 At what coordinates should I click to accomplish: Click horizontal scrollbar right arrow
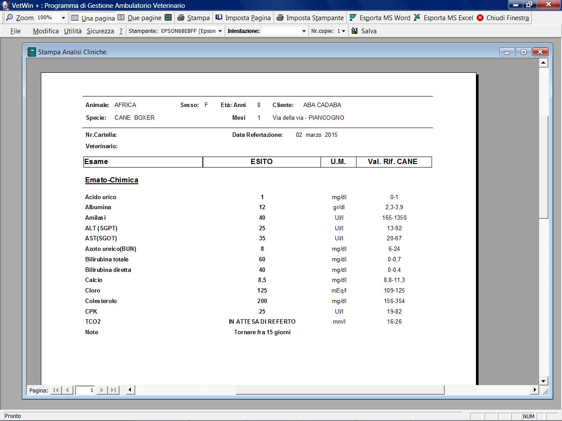(534, 389)
